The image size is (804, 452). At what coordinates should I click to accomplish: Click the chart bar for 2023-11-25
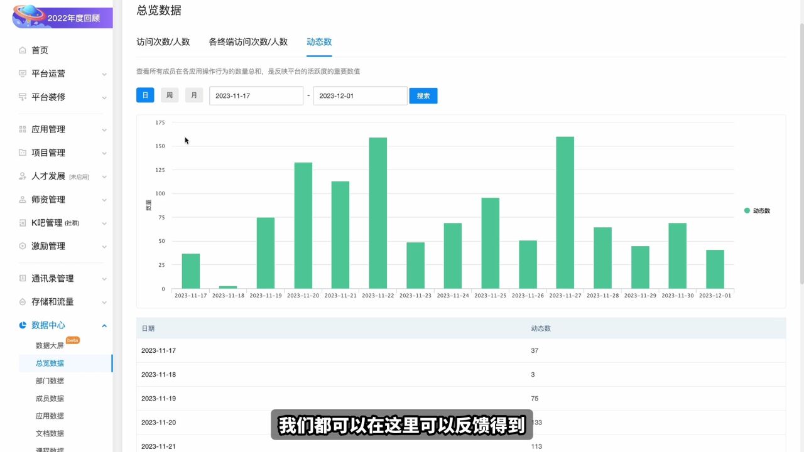pyautogui.click(x=491, y=244)
